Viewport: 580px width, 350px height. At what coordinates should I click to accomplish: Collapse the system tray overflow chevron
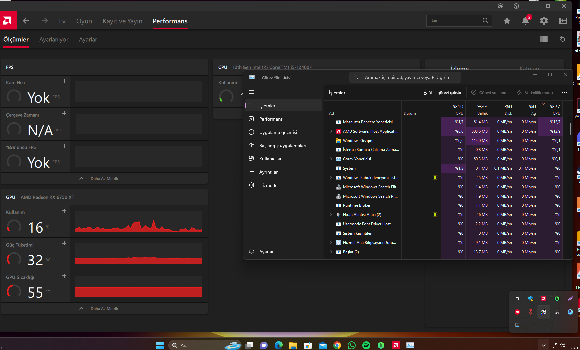(x=543, y=345)
